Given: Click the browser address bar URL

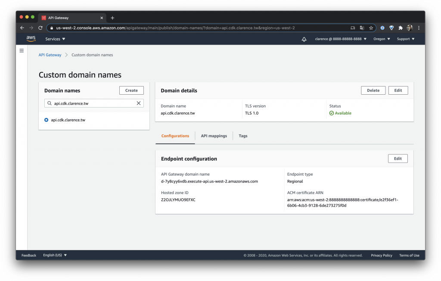Looking at the screenshot, I should (x=175, y=28).
